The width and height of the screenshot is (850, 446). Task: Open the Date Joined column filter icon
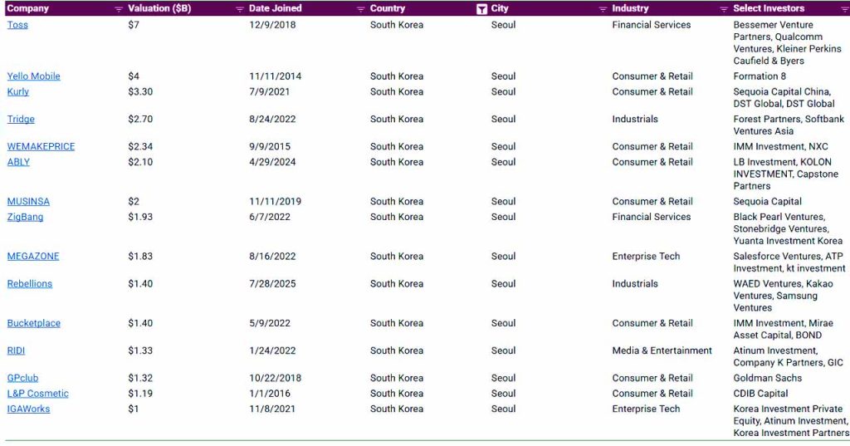pyautogui.click(x=360, y=9)
